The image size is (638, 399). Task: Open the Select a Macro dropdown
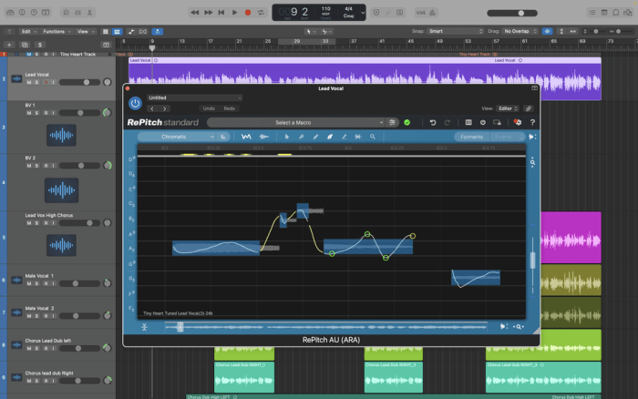[296, 122]
